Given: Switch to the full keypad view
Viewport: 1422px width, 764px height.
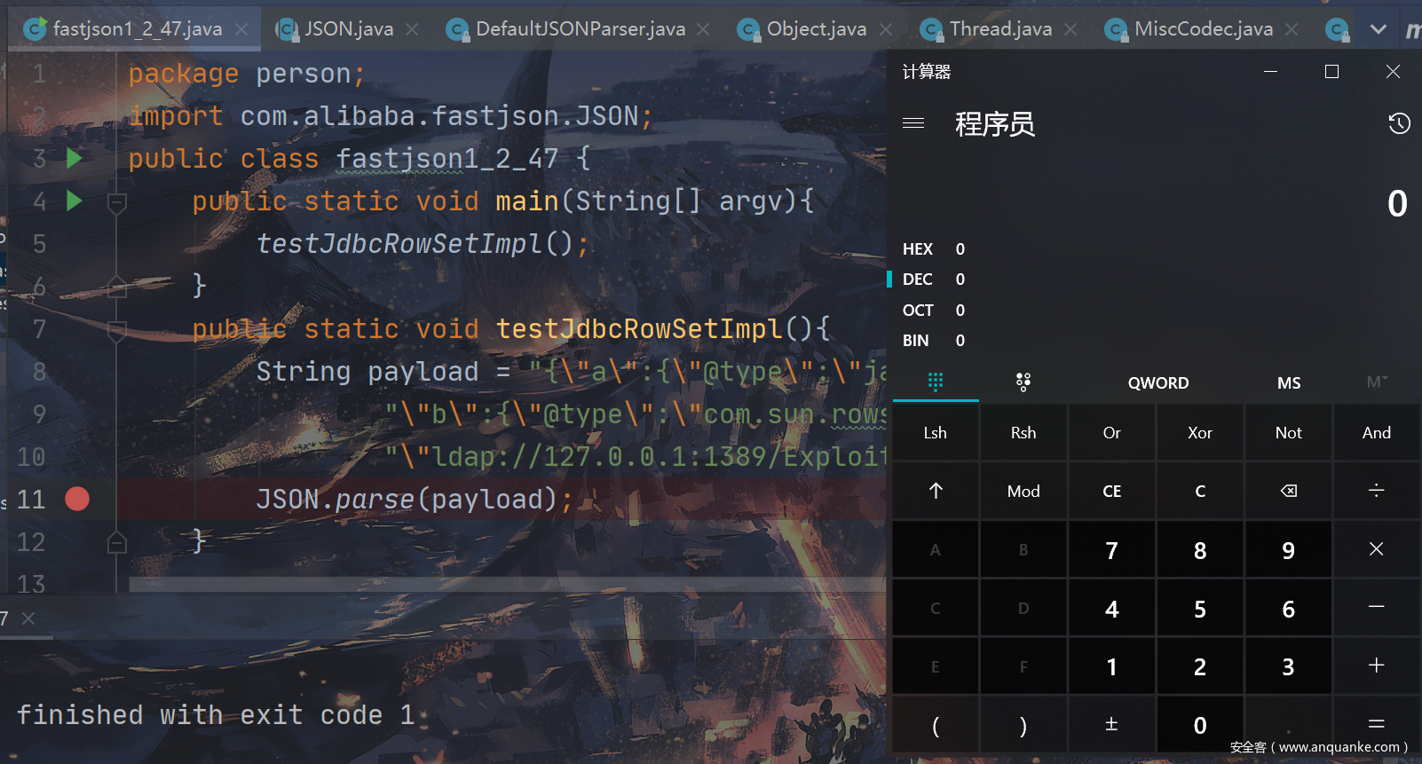Looking at the screenshot, I should click(x=936, y=382).
